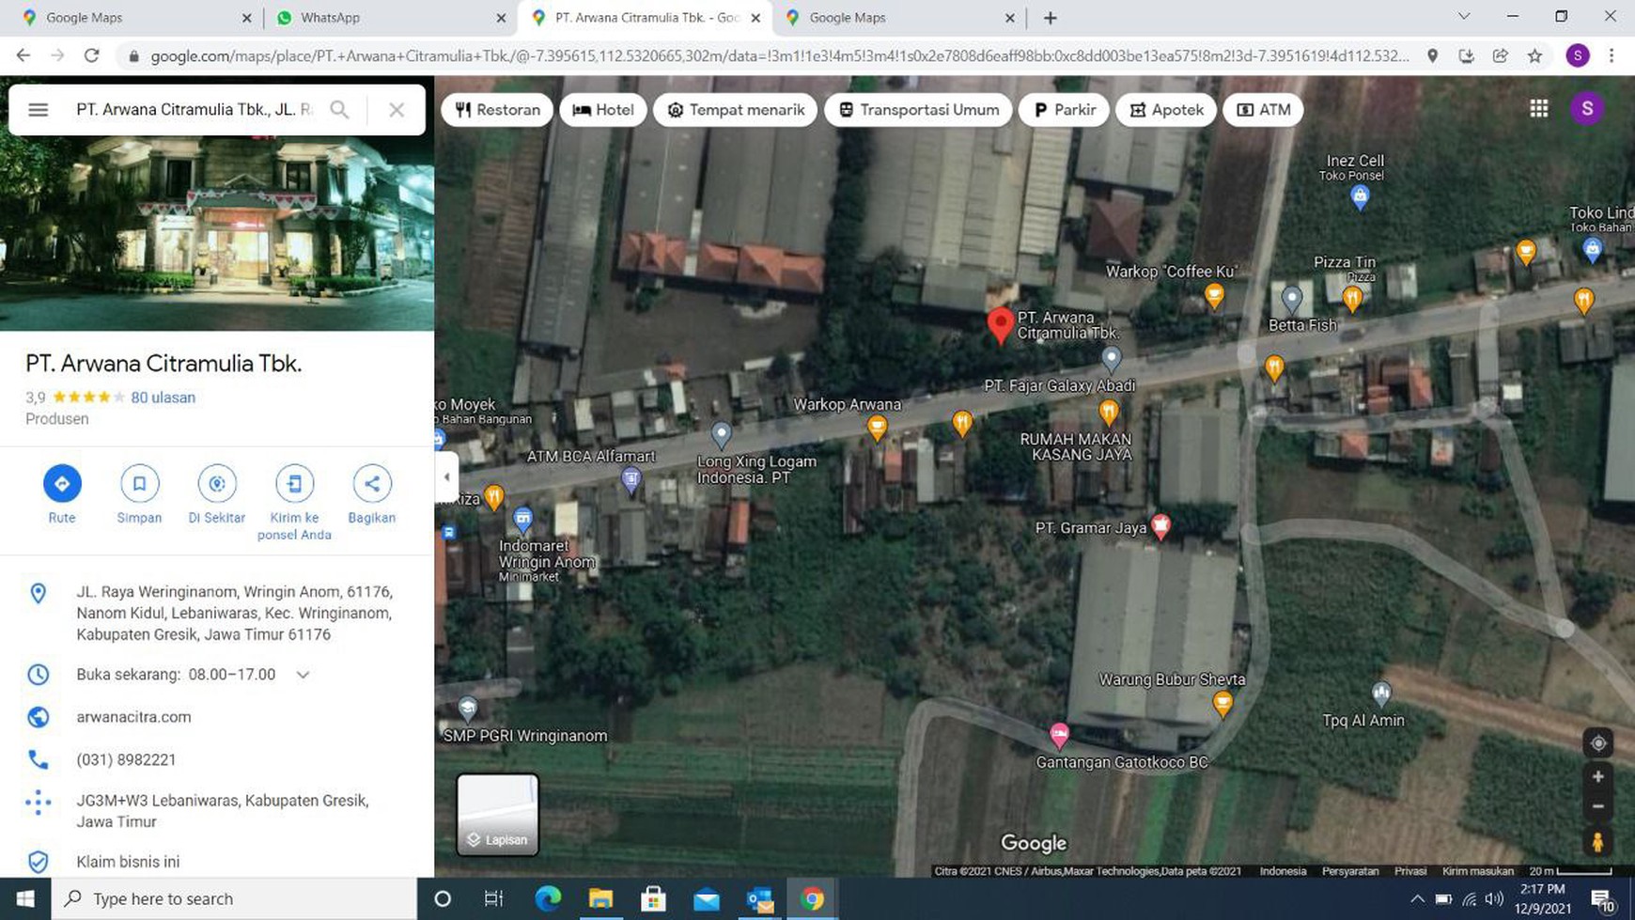This screenshot has height=920, width=1635.
Task: Select the Hotel category chip
Action: [603, 110]
